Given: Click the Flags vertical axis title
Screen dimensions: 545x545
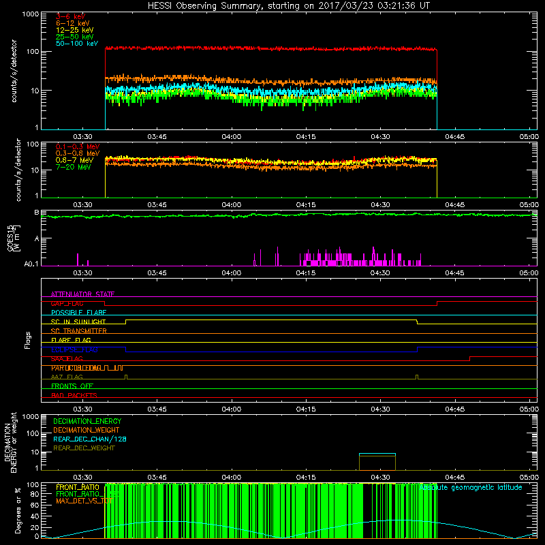Looking at the screenshot, I should [x=28, y=340].
